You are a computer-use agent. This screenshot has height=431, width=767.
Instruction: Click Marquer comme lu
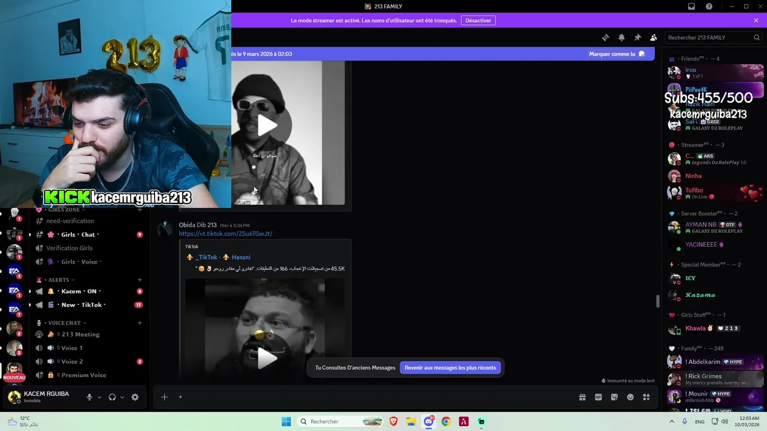pos(617,54)
